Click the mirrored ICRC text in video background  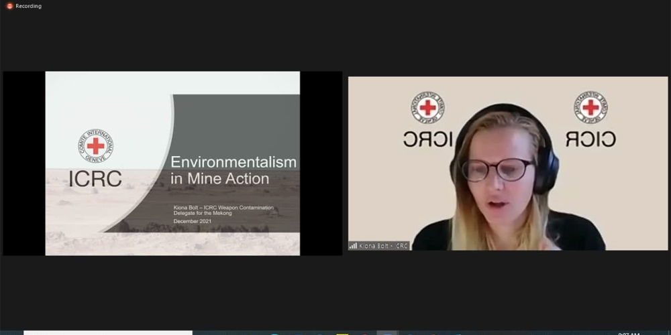point(427,139)
